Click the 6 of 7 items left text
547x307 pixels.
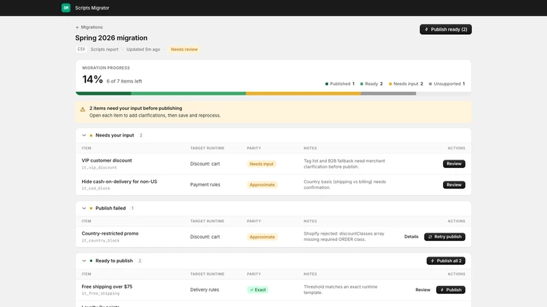point(124,81)
